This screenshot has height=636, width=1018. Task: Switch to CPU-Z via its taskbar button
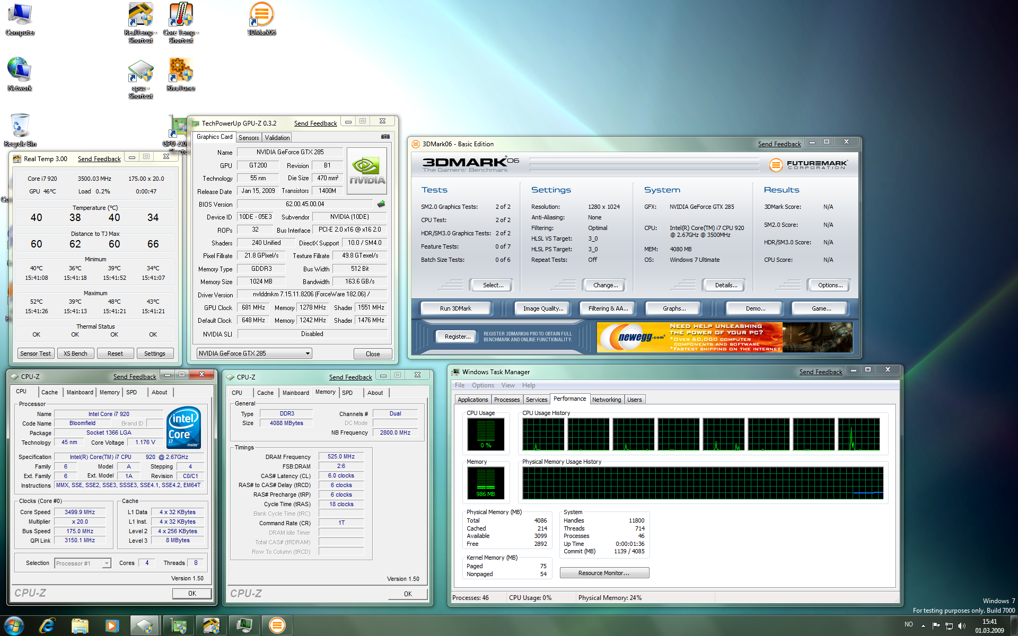coord(144,626)
